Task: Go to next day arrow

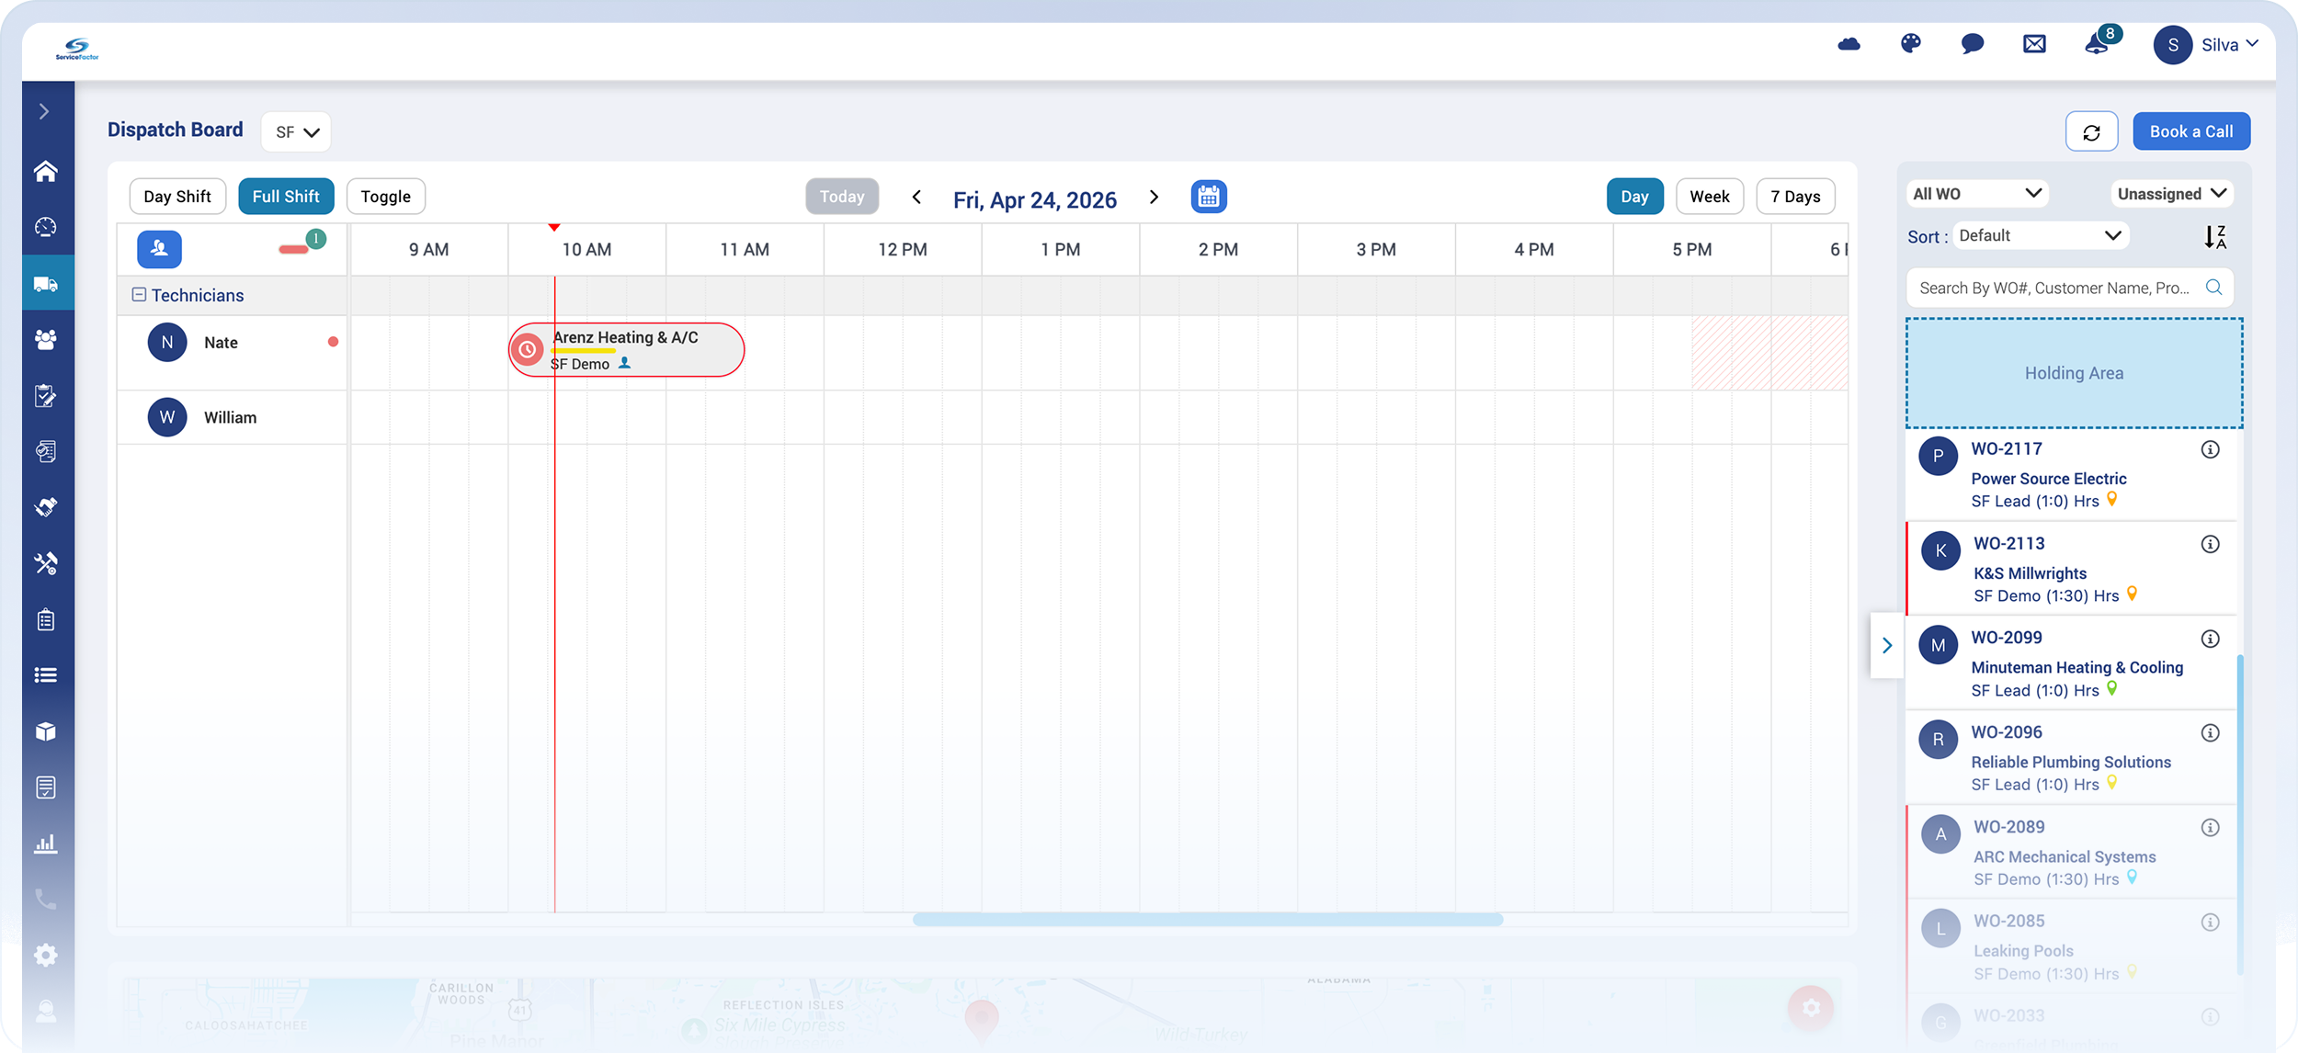Action: coord(1155,198)
